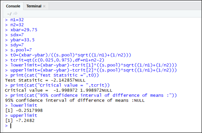Switch to the Console tab
Image resolution: width=202 pixels, height=133 pixels.
(13, 6)
